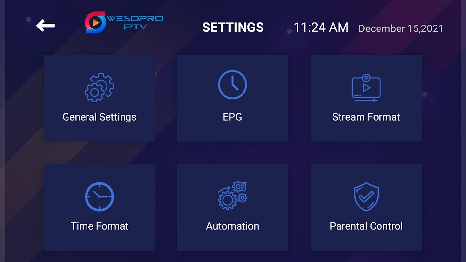Viewport: 466px width, 262px height.
Task: Click the WESOPRO IPTV brand text
Action: pos(135,22)
